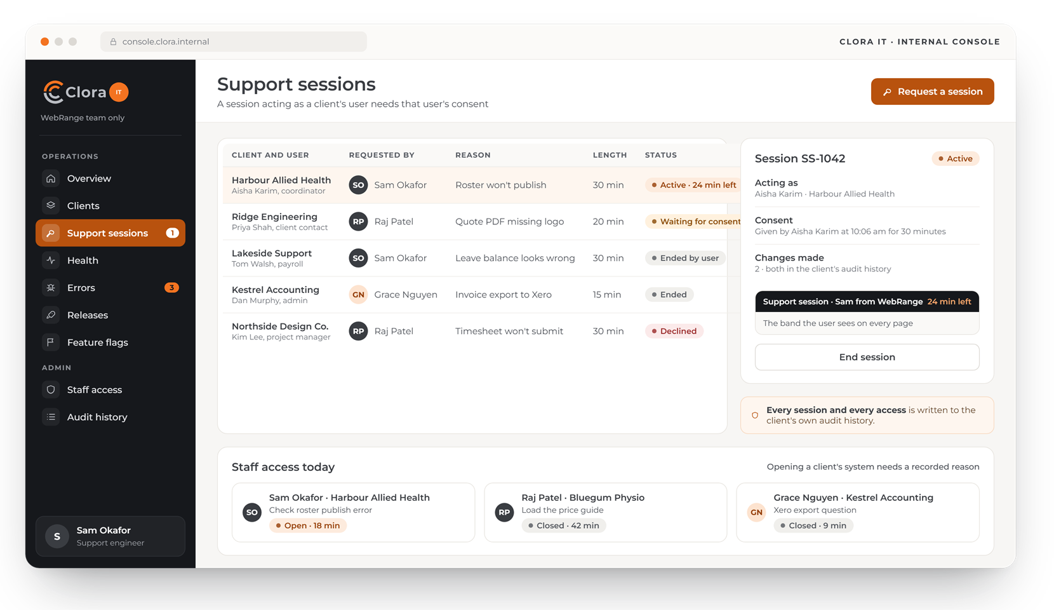
Task: Go to Health in the sidebar
Action: click(x=110, y=261)
